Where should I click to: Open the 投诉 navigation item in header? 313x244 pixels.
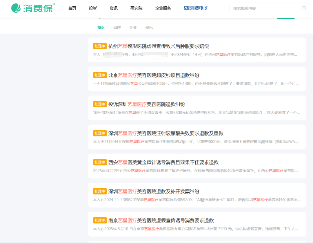93,8
